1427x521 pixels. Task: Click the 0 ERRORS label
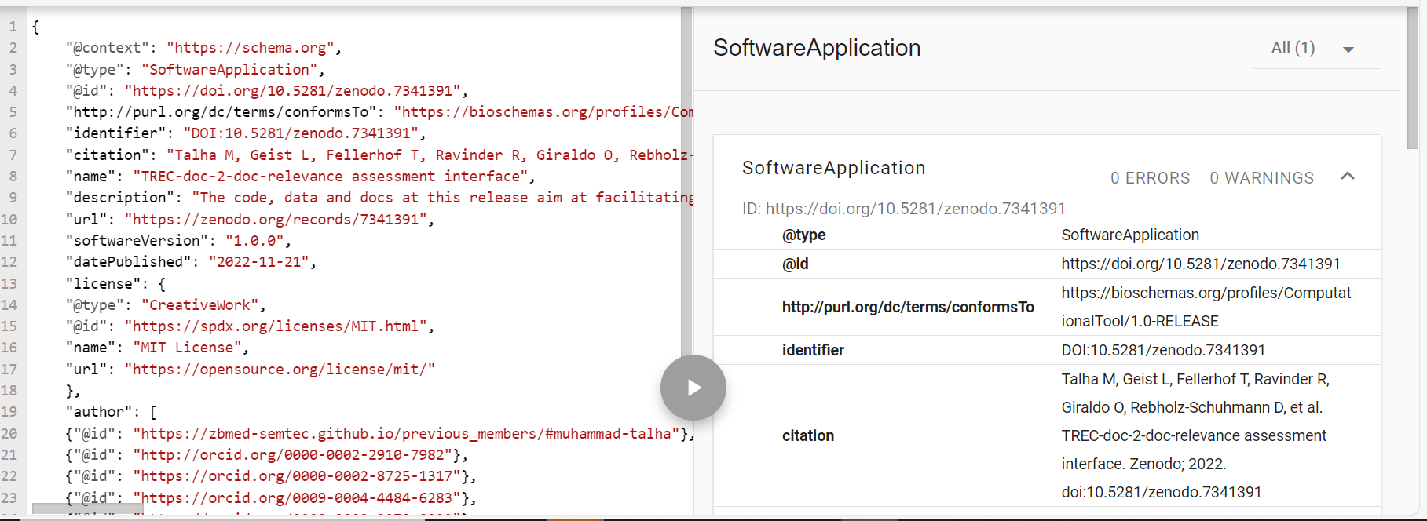click(x=1150, y=178)
